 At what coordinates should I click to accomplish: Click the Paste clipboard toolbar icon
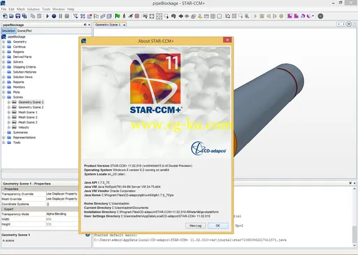(39, 16)
